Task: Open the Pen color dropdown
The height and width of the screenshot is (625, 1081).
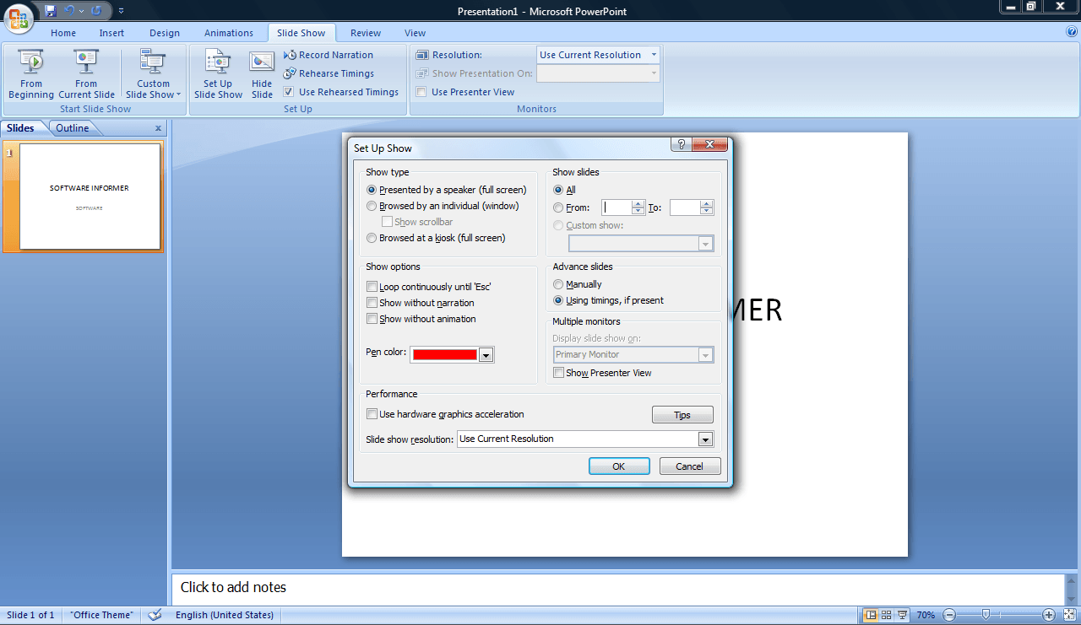Action: coord(486,354)
